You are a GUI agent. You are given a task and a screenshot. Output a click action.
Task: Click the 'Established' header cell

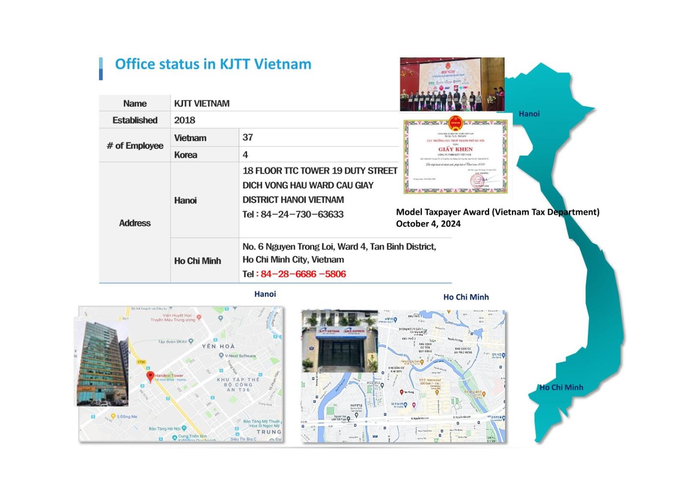click(135, 120)
